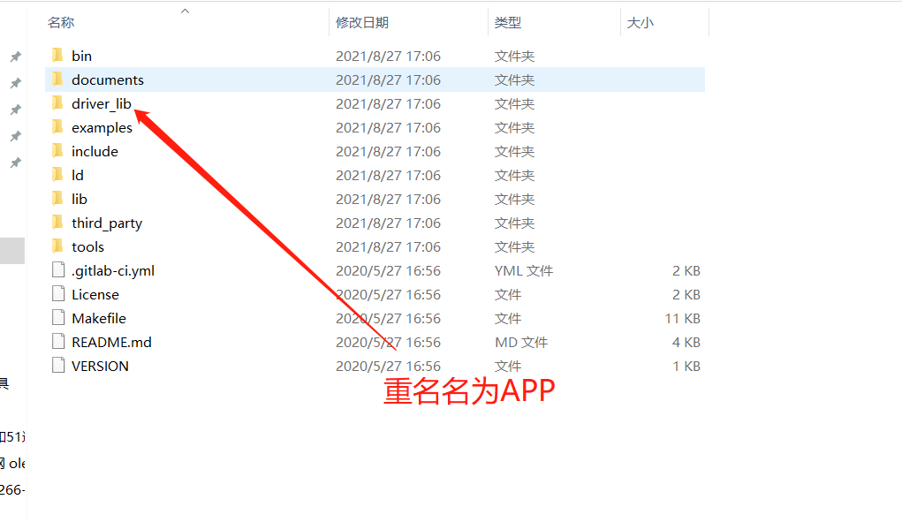Viewport: 902px width, 522px height.
Task: Click the examples folder icon
Action: pos(57,127)
